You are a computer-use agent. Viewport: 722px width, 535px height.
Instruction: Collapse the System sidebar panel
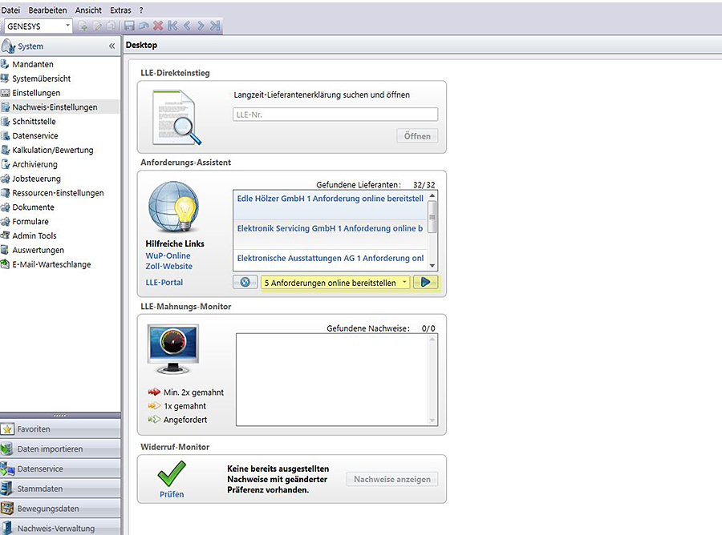coord(112,46)
